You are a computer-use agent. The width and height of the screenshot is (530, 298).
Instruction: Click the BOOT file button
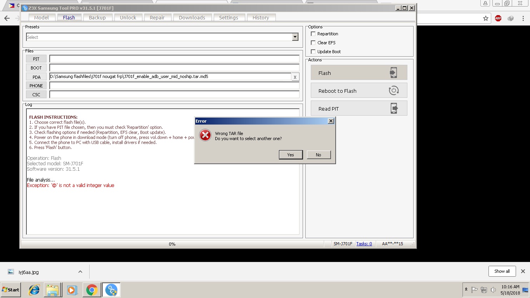pos(36,68)
